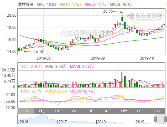Click the 14.10 low price annotation
Screen dimensions: 167x127
(39, 52)
